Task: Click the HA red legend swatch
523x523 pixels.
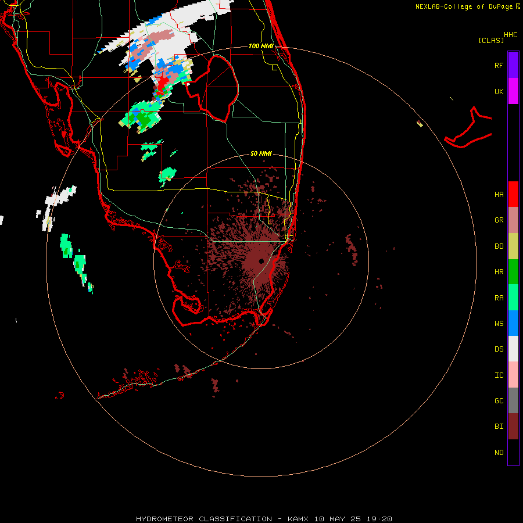Action: click(513, 194)
